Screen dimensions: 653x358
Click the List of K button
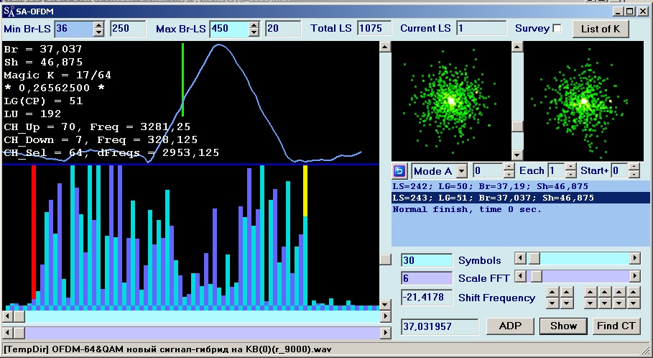pyautogui.click(x=600, y=29)
